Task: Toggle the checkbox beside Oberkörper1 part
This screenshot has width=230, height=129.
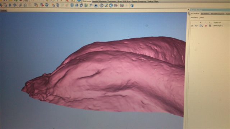Action: click(x=192, y=26)
